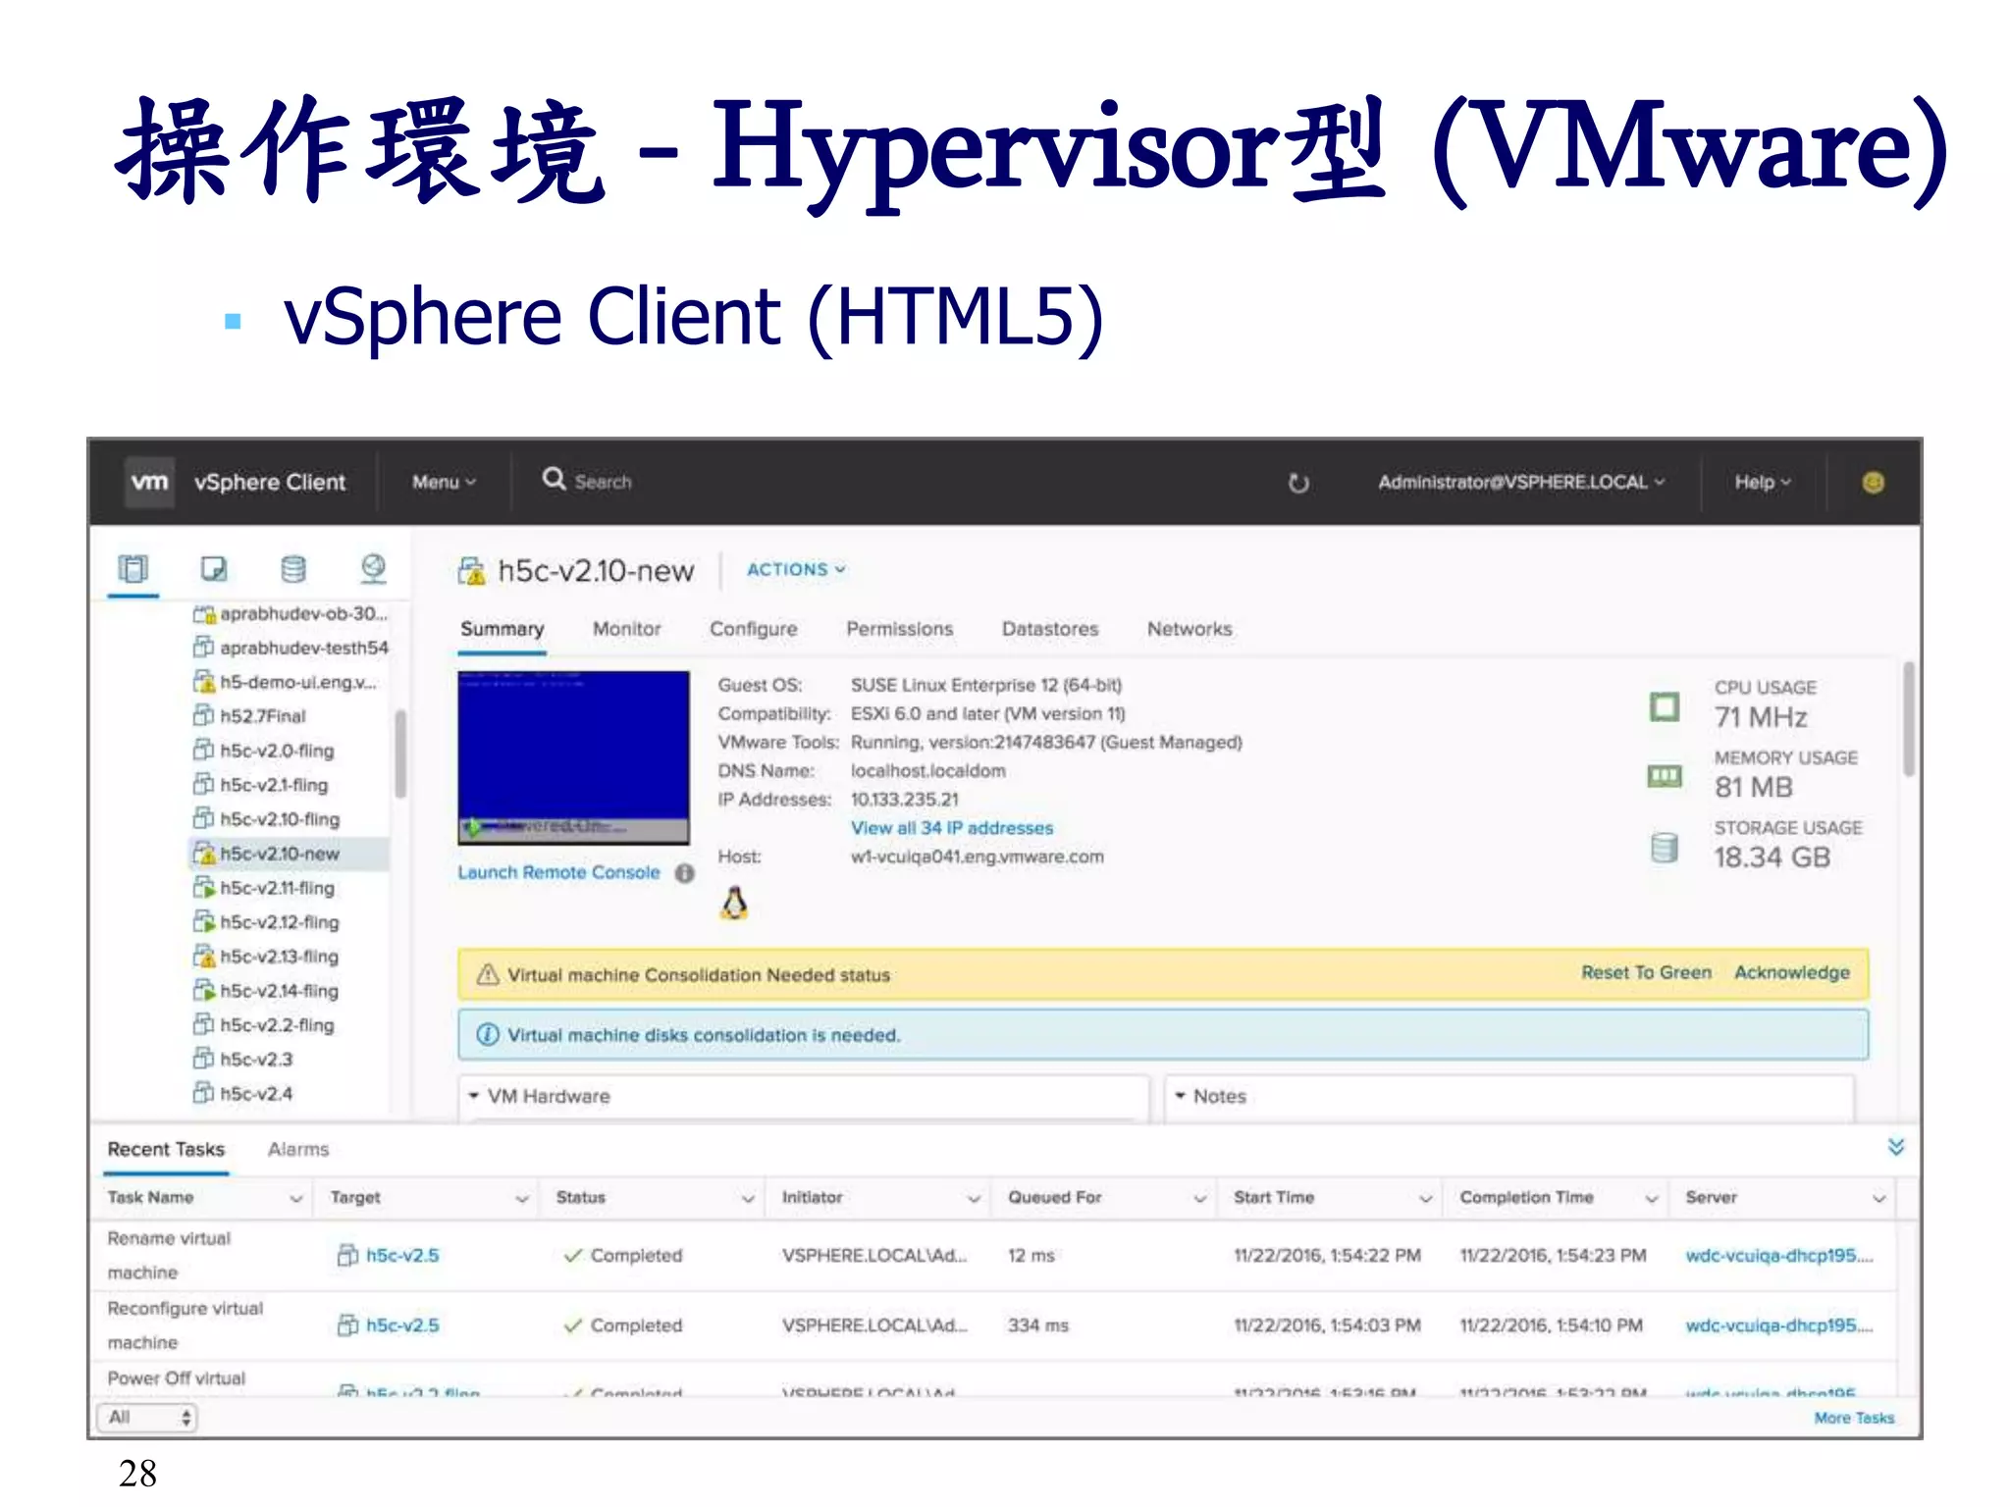Click Acknowledge on the warning banner

(x=1792, y=972)
